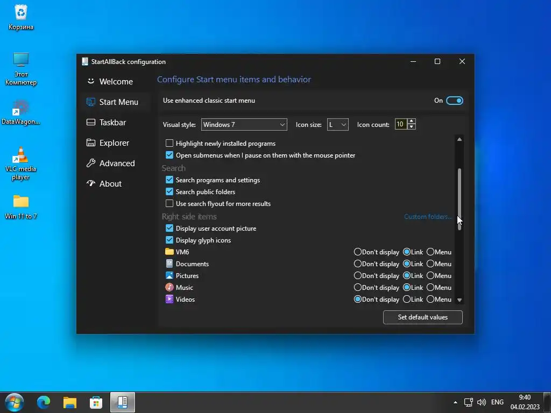551x413 pixels.
Task: Click the taskbar clock and date
Action: click(525, 402)
